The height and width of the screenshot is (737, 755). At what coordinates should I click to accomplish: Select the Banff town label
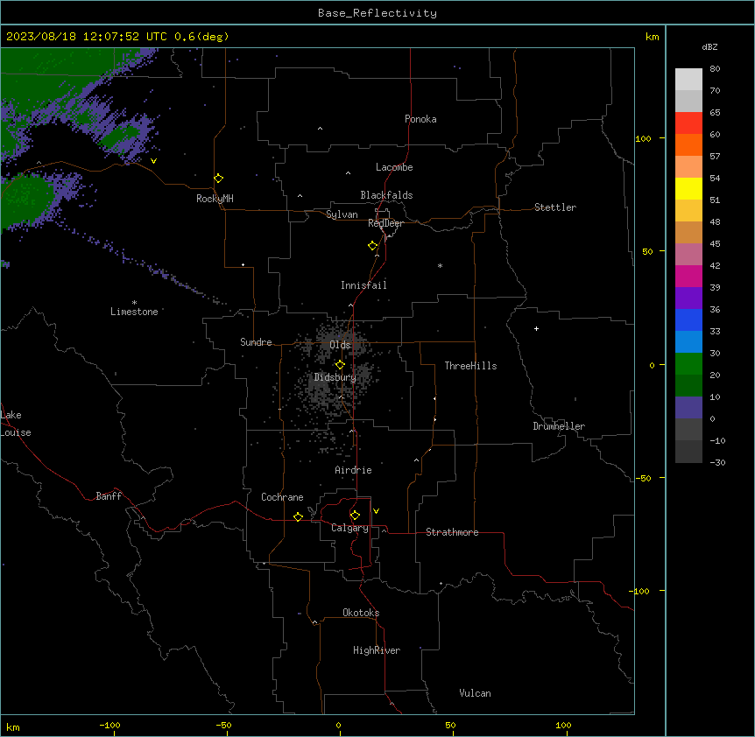tap(109, 496)
